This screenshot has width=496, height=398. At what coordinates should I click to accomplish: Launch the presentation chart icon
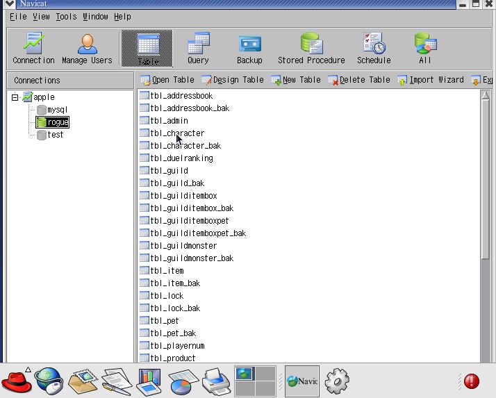[x=149, y=381]
